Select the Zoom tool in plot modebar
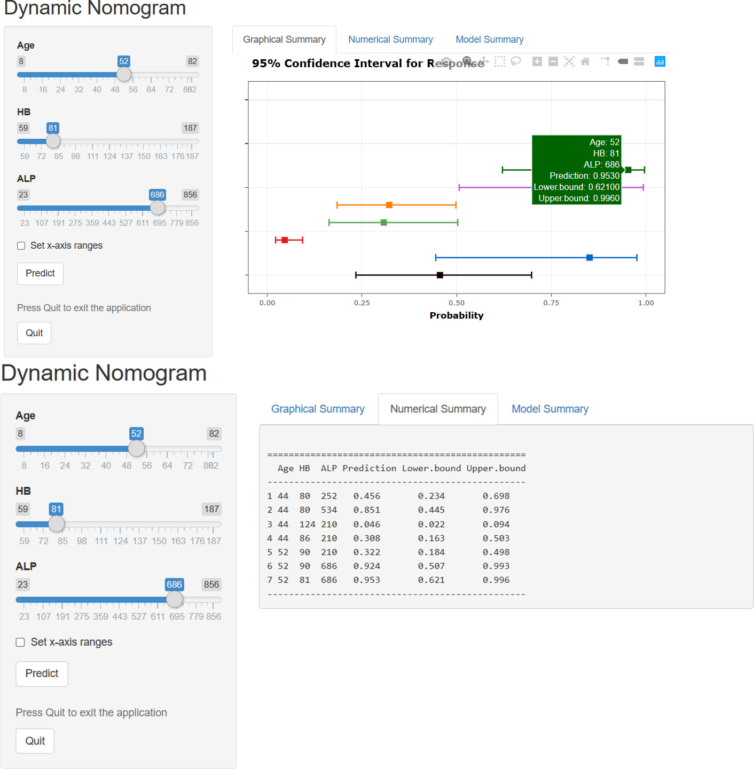This screenshot has height=769, width=754. point(467,60)
